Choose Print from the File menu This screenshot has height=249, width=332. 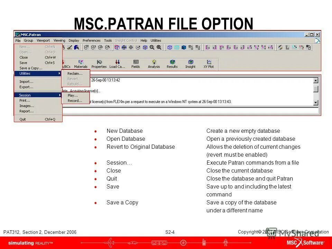pos(38,101)
